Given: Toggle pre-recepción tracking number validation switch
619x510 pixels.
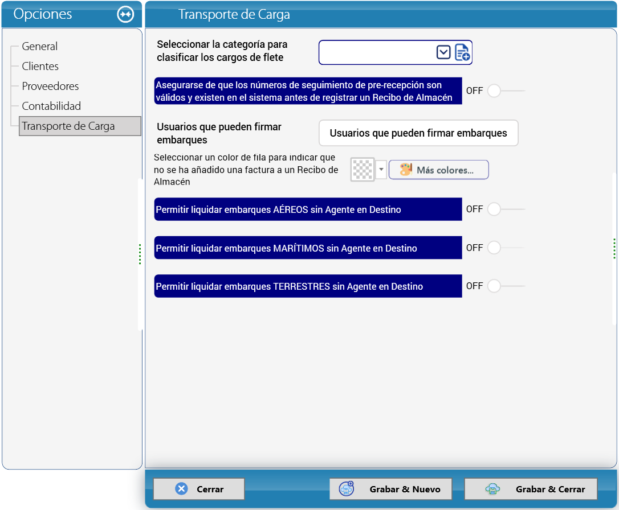Looking at the screenshot, I should 506,91.
